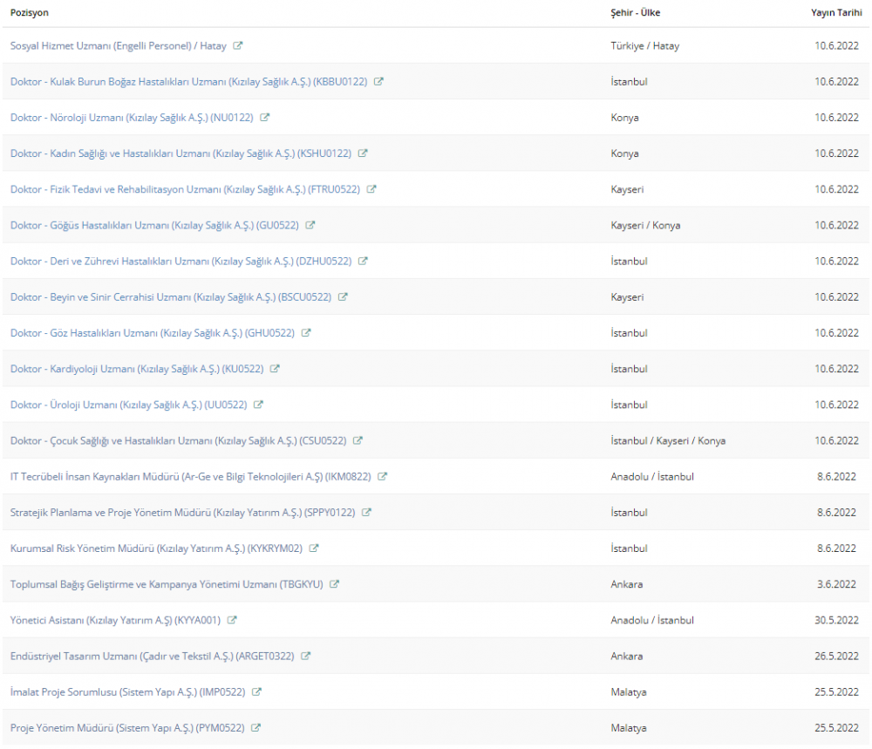The image size is (872, 749).
Task: Select the 'Kayseri / Konya' location cell
Action: click(x=645, y=225)
